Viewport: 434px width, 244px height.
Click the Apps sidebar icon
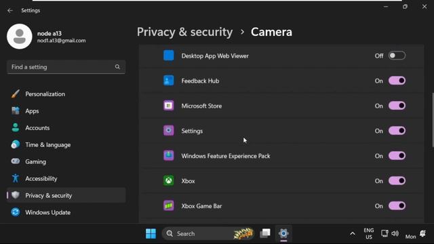(16, 110)
